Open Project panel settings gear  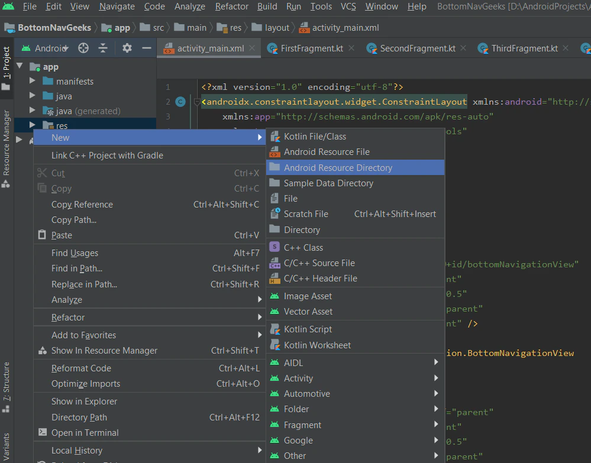click(x=127, y=48)
